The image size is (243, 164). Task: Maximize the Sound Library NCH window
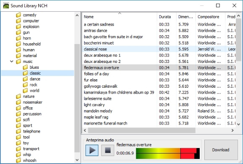pos(218,5)
